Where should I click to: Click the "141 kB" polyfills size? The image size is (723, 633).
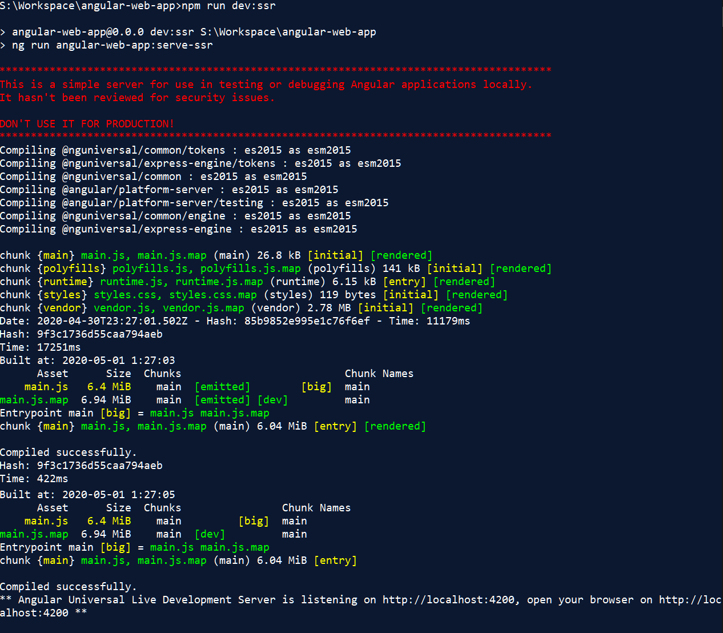coord(401,269)
